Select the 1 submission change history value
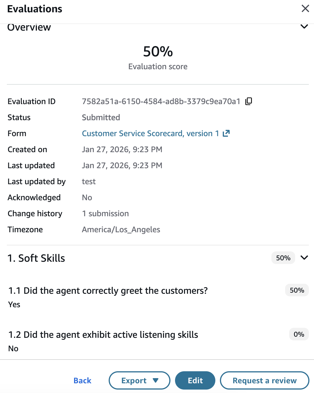Viewport: 314px width, 393px height. point(105,214)
